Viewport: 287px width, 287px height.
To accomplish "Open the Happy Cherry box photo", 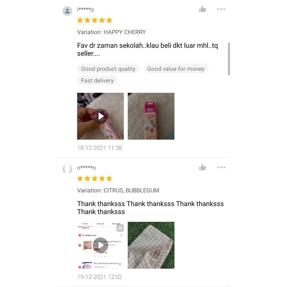I will click(151, 116).
